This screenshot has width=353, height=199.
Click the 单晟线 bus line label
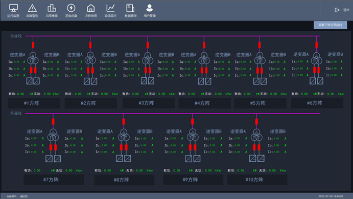click(x=16, y=114)
